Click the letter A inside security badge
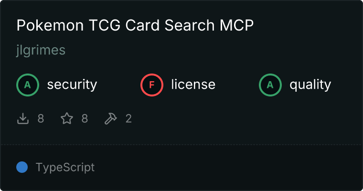This screenshot has width=363, height=191. coord(28,85)
